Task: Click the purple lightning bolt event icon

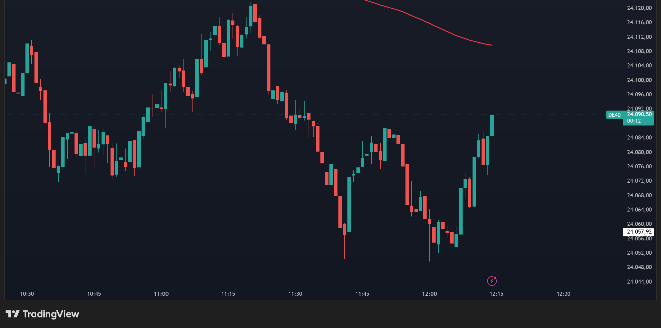Action: coord(492,281)
